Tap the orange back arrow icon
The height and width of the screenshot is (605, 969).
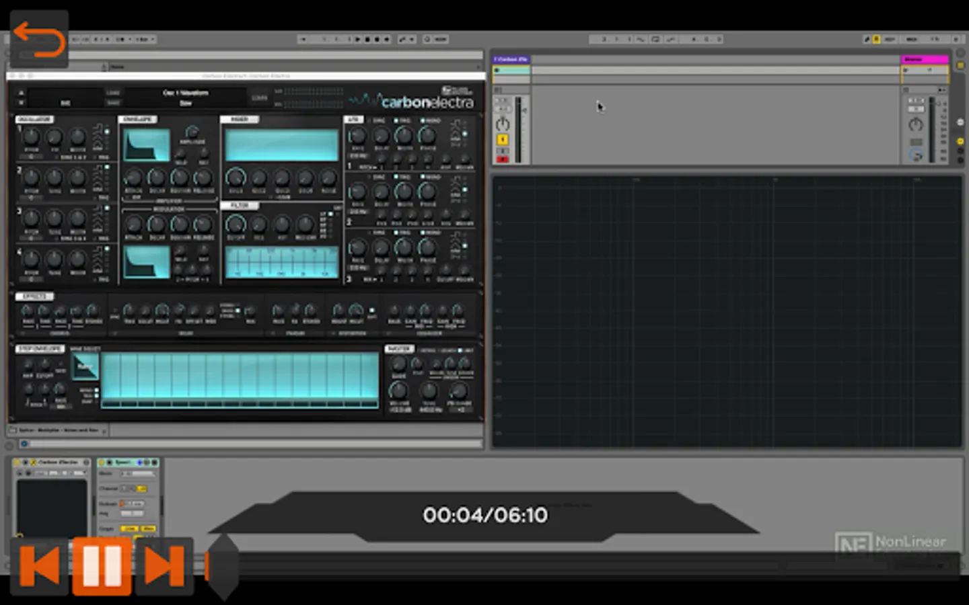39,39
